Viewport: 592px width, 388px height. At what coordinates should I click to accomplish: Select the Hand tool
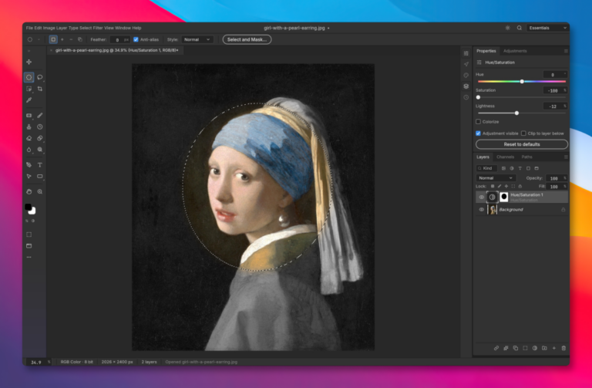click(29, 191)
